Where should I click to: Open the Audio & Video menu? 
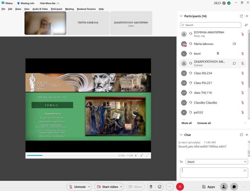click(x=40, y=9)
